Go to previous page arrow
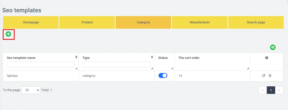This screenshot has width=288, height=110. (263, 90)
